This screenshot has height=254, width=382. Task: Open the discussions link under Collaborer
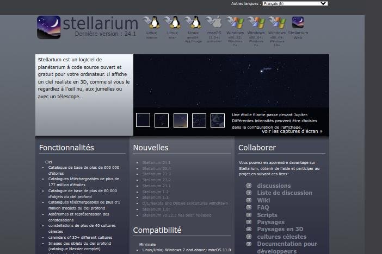click(x=274, y=186)
